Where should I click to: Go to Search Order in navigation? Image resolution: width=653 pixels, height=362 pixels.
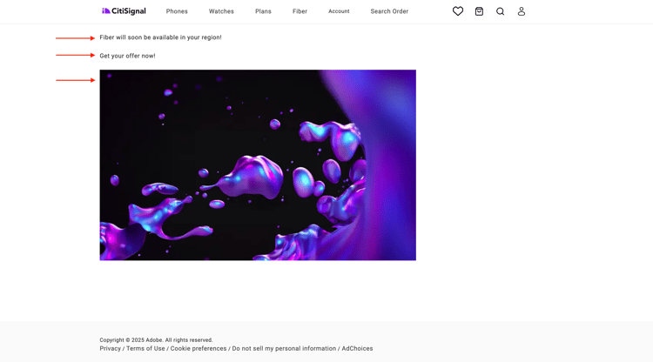(389, 11)
